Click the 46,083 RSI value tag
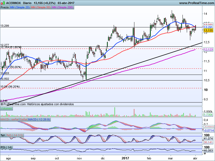Viewport: 215px width, 161px height. click(208, 151)
